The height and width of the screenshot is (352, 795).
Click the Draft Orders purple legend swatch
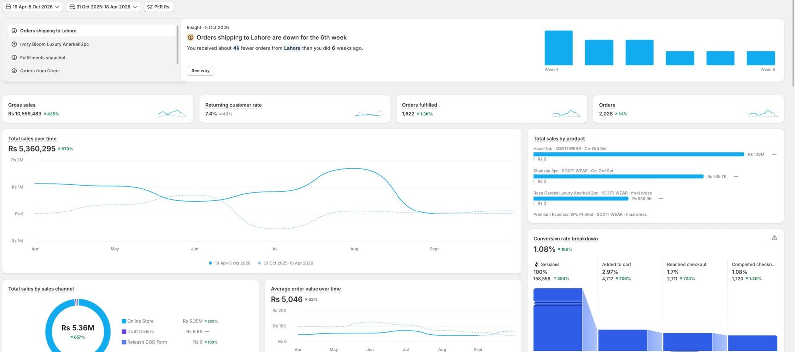(x=124, y=332)
